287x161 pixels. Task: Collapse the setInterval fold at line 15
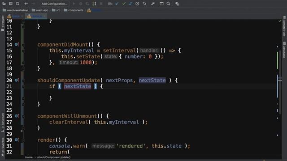pyautogui.click(x=23, y=51)
